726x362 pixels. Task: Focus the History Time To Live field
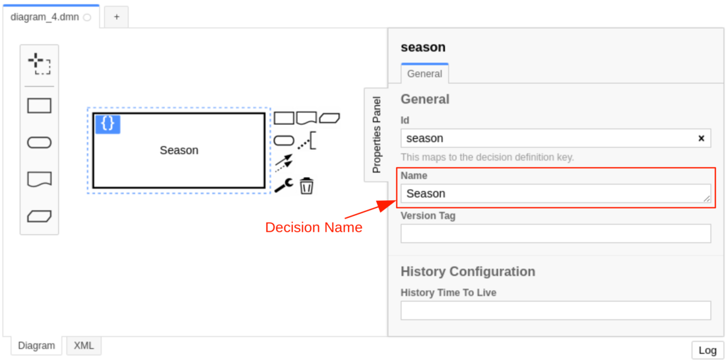pyautogui.click(x=556, y=310)
